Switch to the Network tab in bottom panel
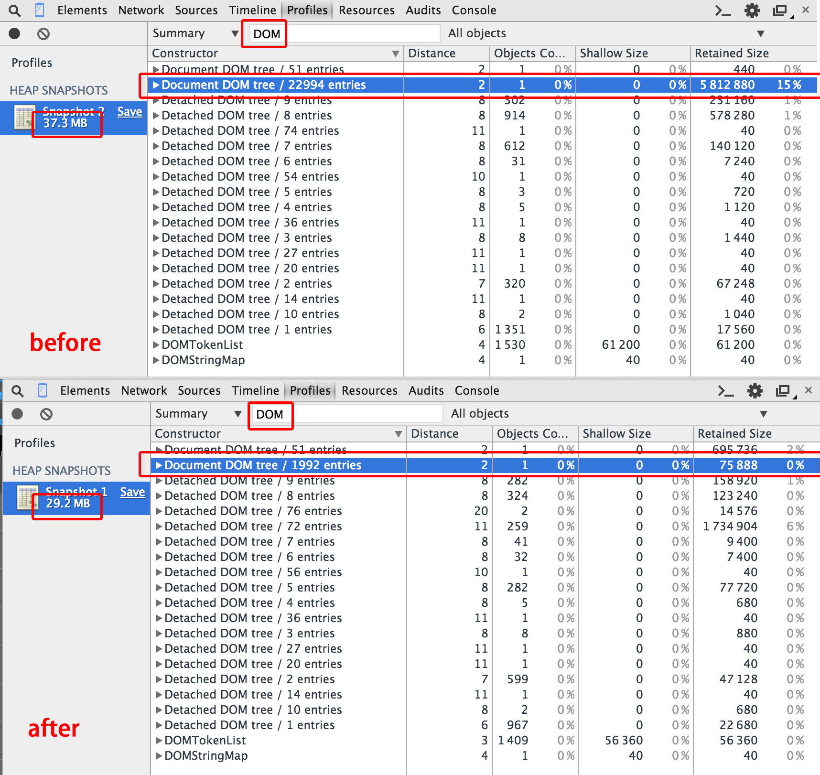 [144, 390]
